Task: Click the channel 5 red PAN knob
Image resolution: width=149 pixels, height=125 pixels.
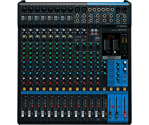Action: click(50, 83)
